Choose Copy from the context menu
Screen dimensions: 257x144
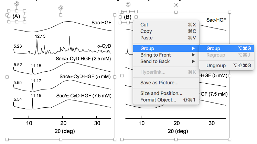[166, 31]
